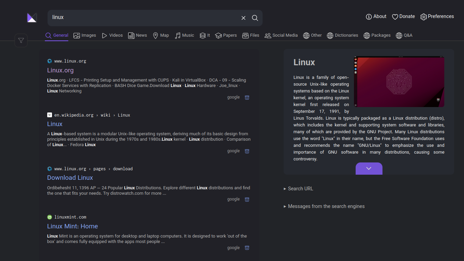Click the Linux infobox heading
464x261 pixels.
click(304, 62)
